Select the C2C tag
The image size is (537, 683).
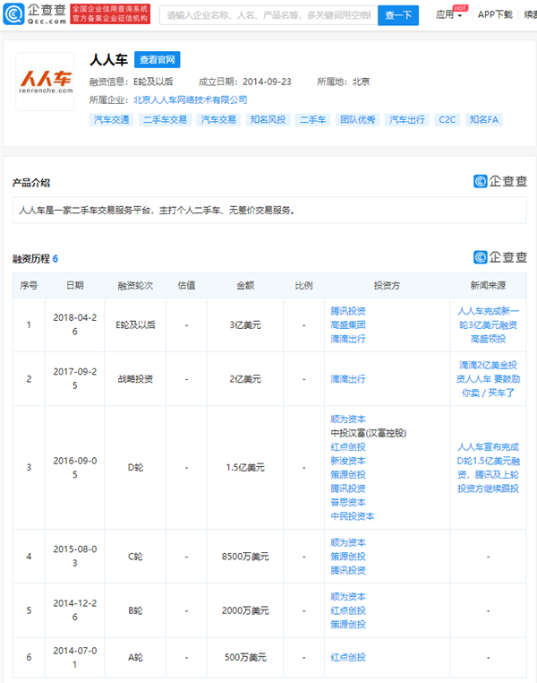[447, 120]
